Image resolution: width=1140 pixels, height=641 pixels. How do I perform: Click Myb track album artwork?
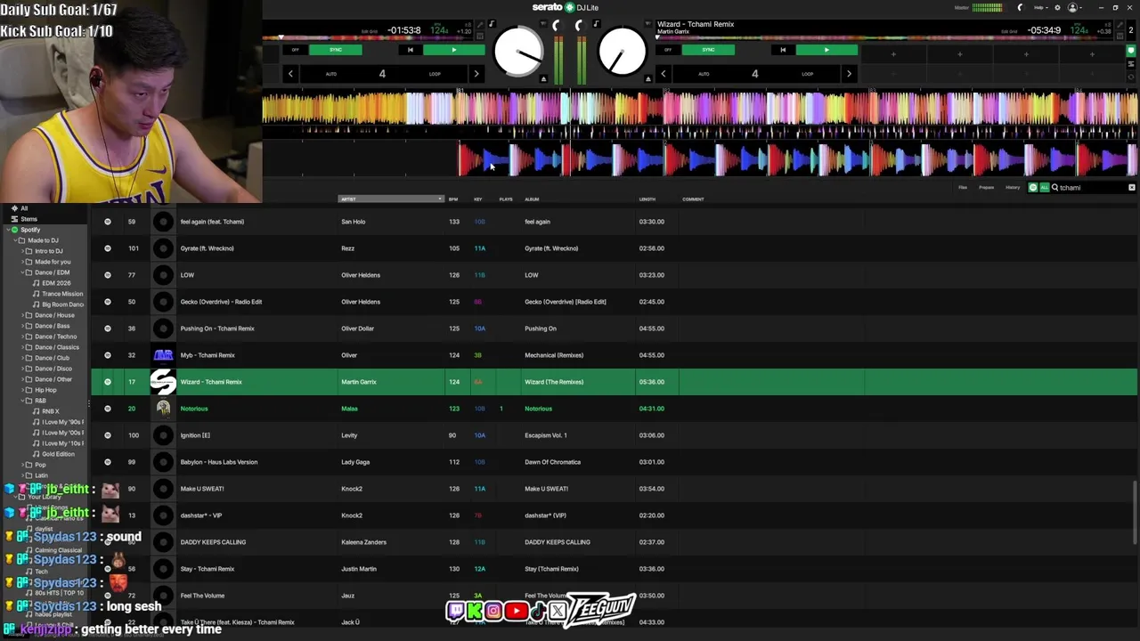[x=163, y=355]
